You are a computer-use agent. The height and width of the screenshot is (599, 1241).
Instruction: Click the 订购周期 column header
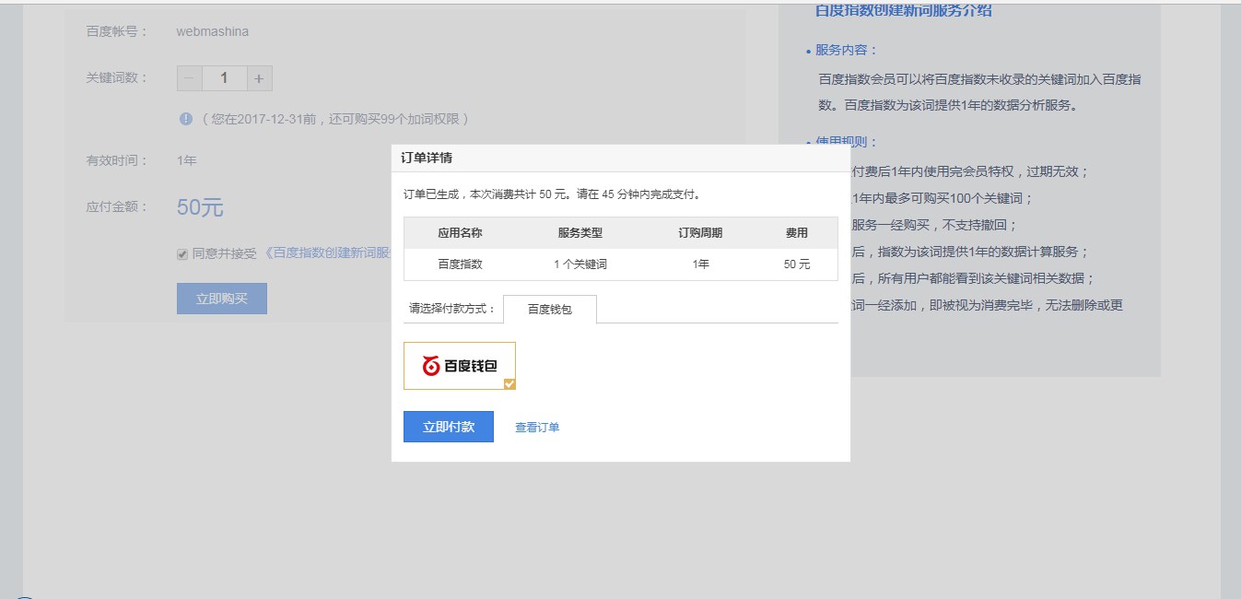700,233
